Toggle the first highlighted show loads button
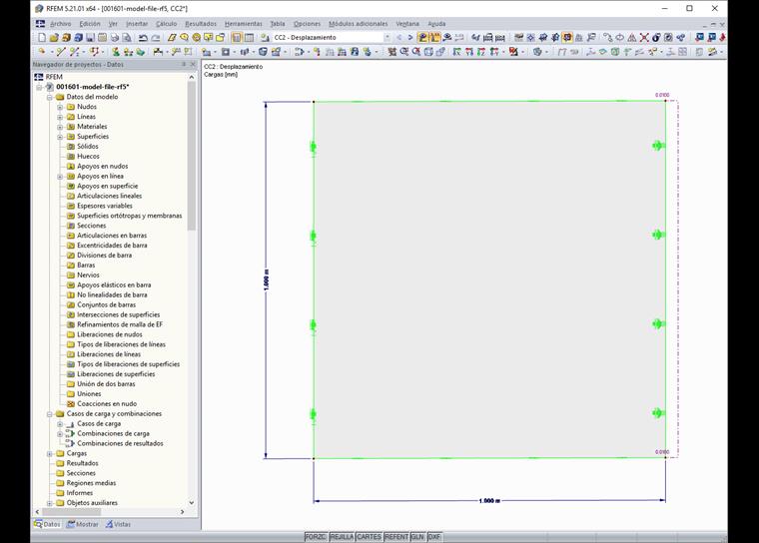The width and height of the screenshot is (759, 543). pos(422,37)
